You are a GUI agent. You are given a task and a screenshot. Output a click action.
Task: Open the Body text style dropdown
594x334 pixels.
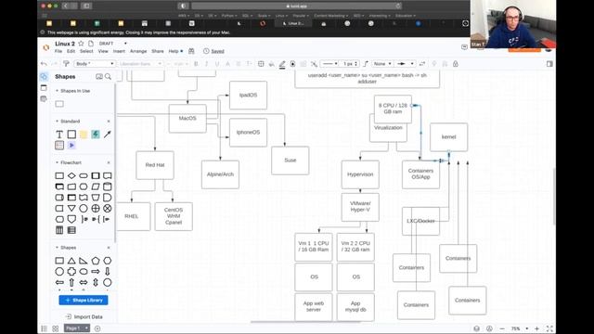[x=95, y=64]
